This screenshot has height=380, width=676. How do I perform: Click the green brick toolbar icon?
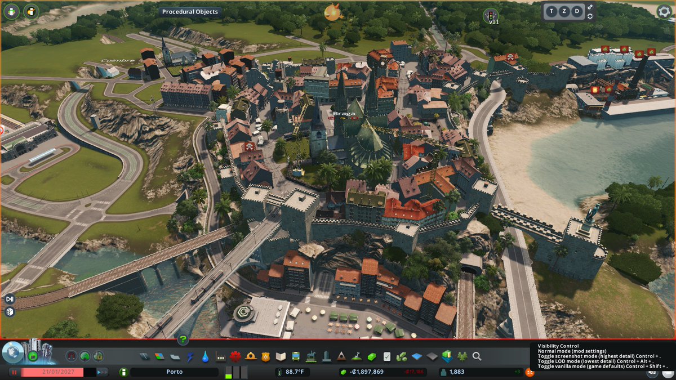click(x=372, y=356)
